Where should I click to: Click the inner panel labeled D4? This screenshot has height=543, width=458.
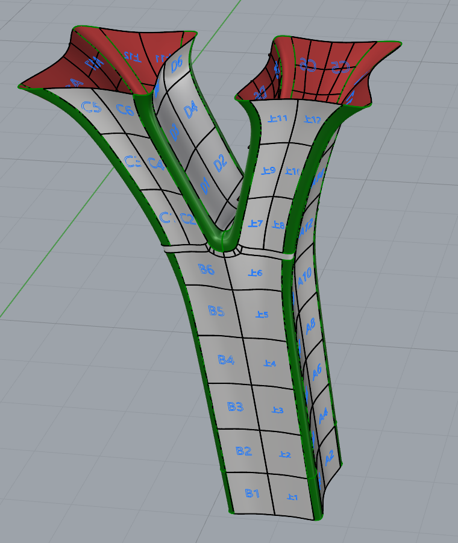pyautogui.click(x=190, y=110)
